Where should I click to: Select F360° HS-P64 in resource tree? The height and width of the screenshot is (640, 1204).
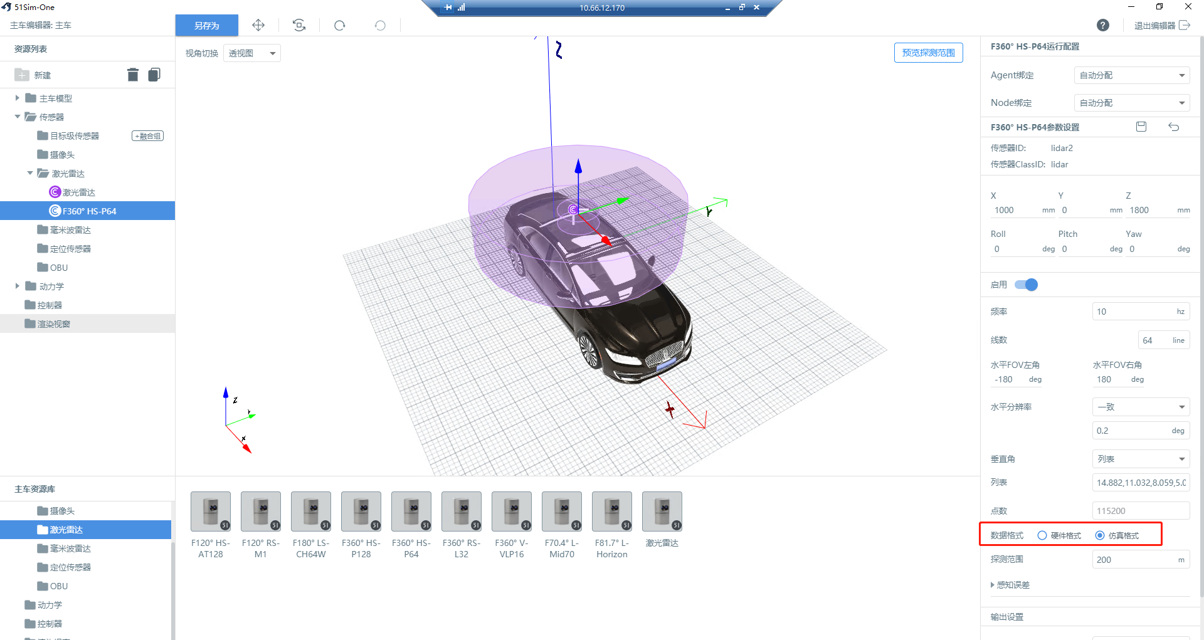tap(87, 211)
